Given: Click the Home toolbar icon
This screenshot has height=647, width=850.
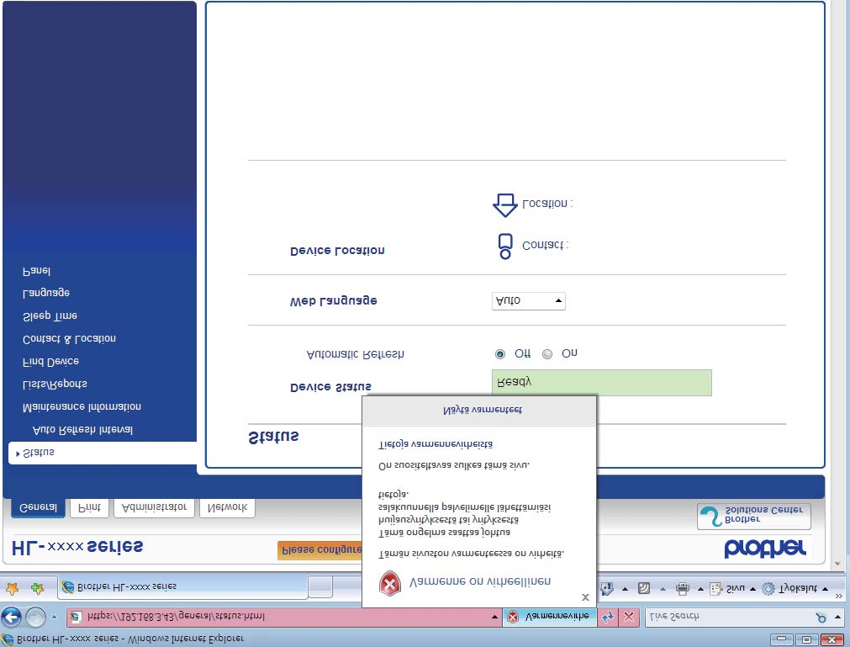Looking at the screenshot, I should pyautogui.click(x=607, y=588).
